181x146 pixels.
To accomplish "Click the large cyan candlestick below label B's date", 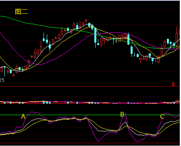I will [128, 39].
